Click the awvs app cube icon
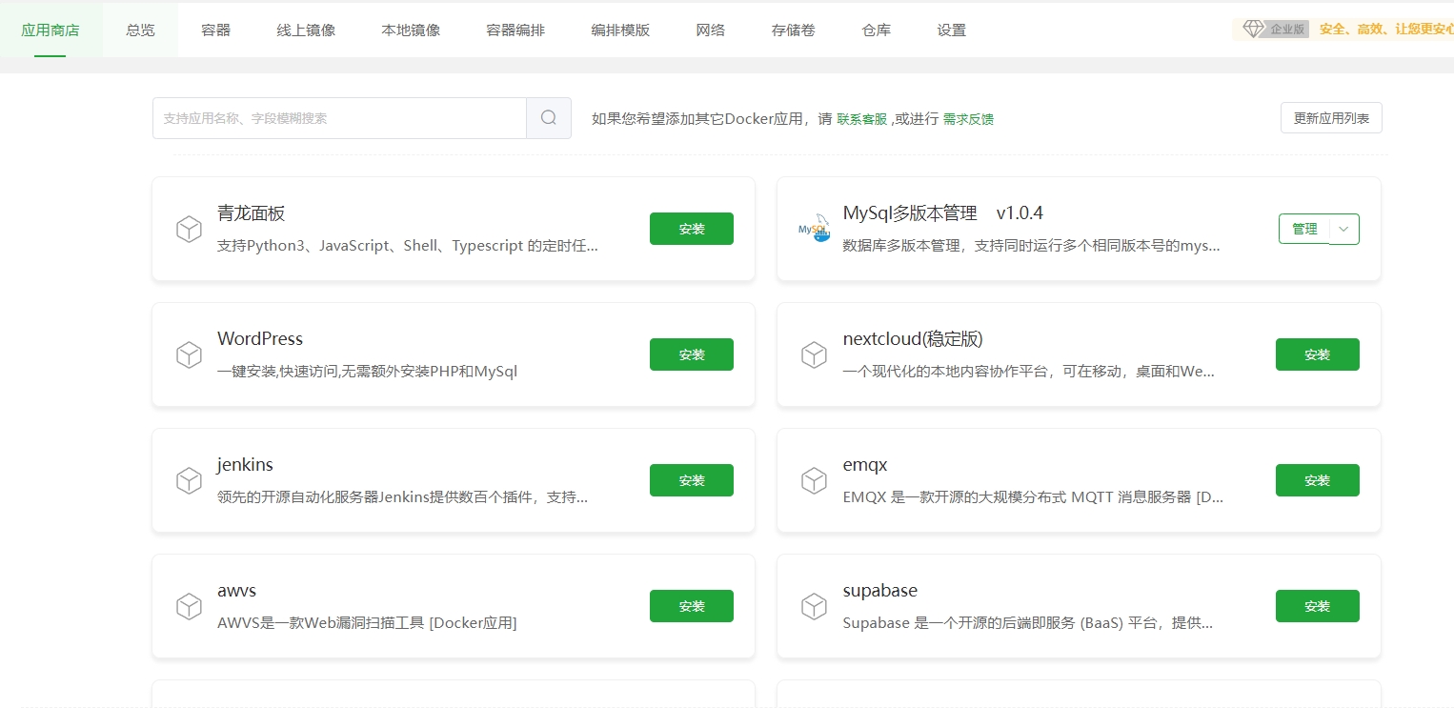 pos(189,606)
